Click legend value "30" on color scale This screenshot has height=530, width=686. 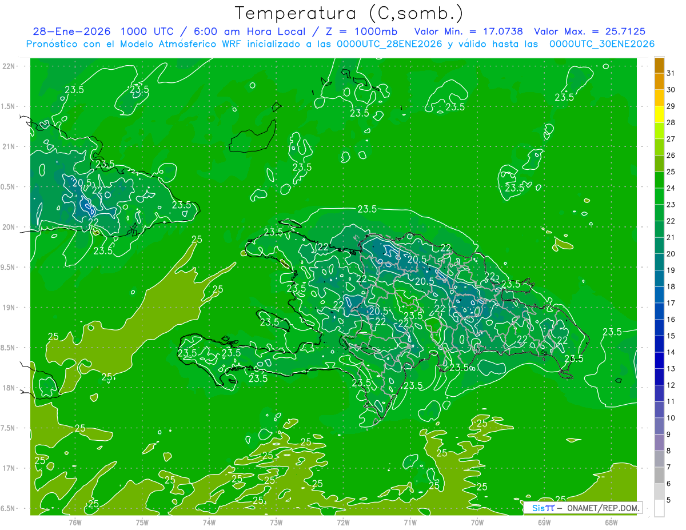671,90
